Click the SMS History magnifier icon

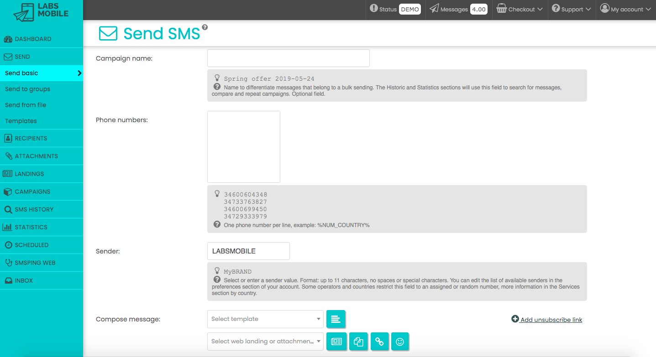click(x=8, y=210)
